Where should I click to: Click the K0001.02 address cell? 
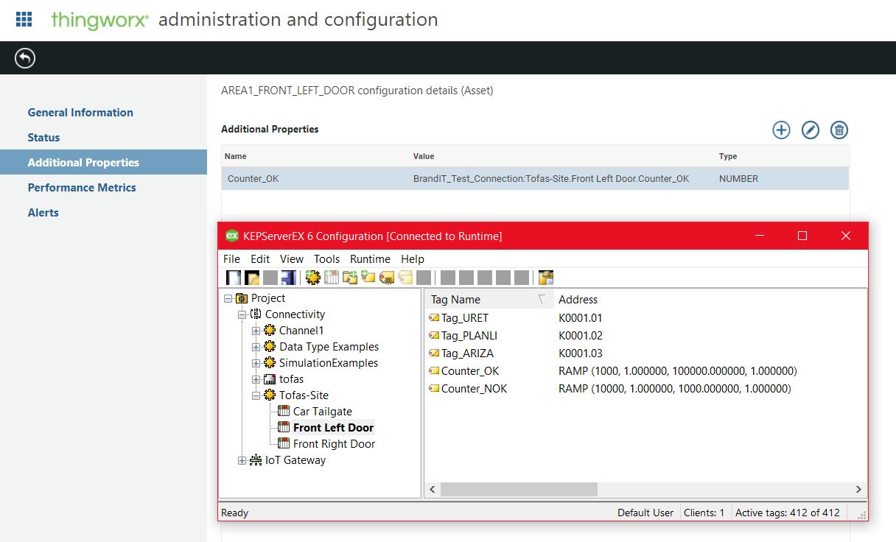(581, 336)
